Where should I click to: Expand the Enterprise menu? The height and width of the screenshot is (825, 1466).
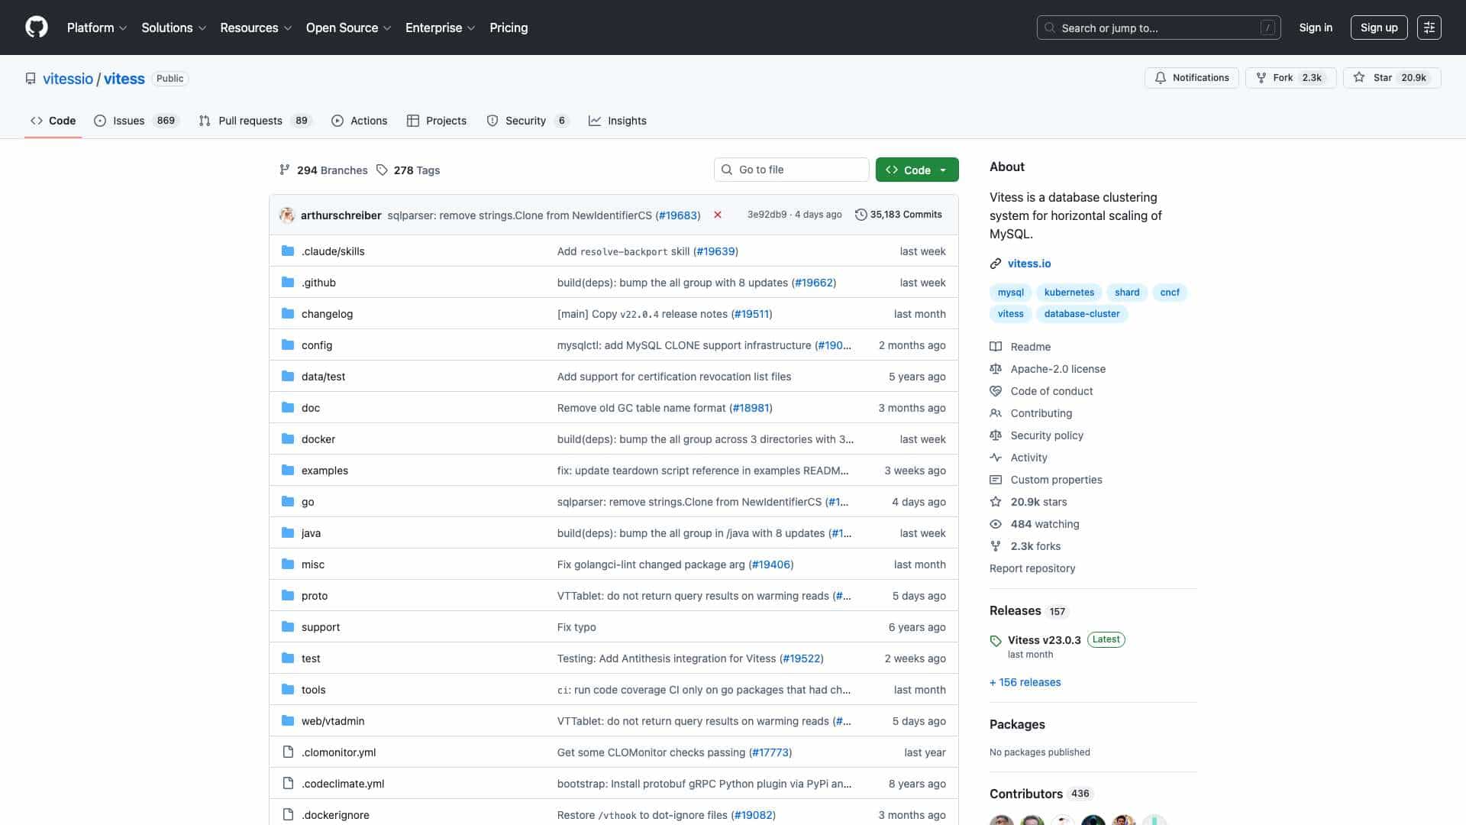click(441, 27)
